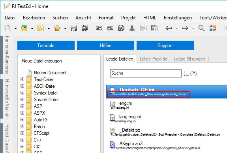Expand the ASP folder node

pyautogui.click(x=22, y=106)
